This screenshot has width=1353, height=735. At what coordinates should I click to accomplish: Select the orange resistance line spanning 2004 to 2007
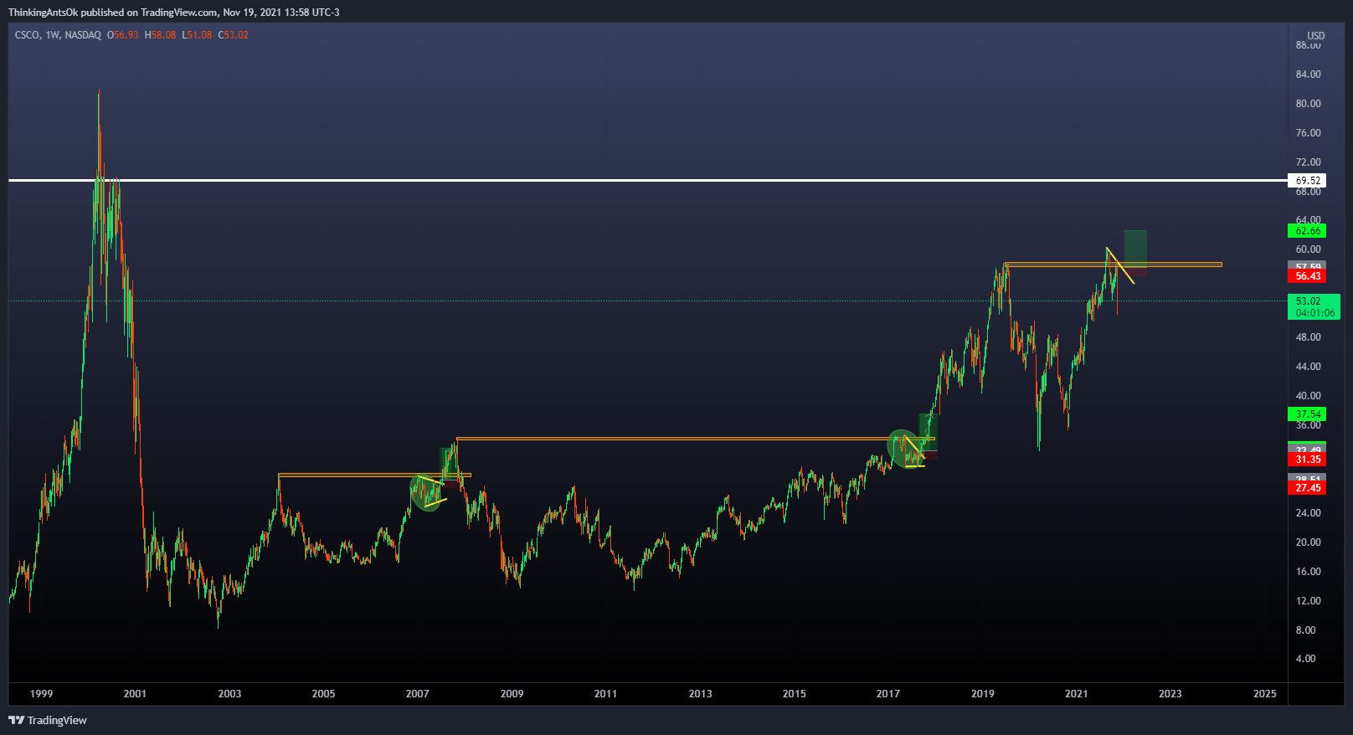click(374, 475)
